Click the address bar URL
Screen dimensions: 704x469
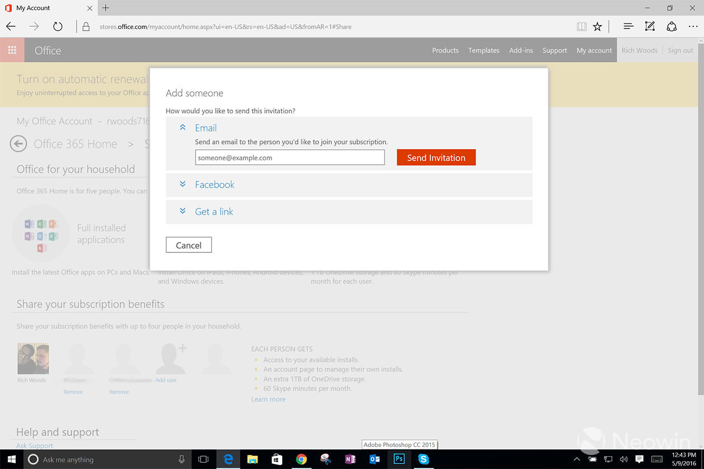click(226, 26)
